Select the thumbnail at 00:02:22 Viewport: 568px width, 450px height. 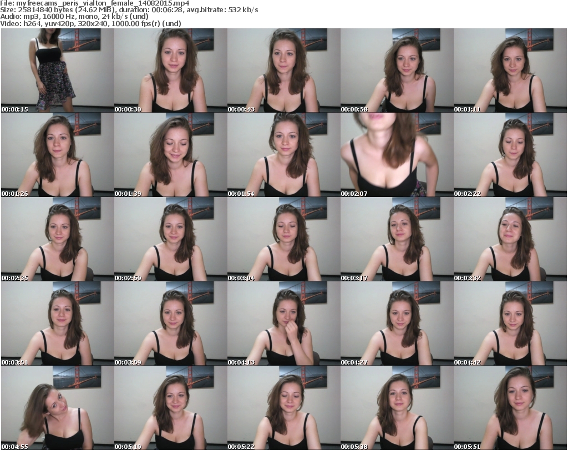tap(510, 155)
